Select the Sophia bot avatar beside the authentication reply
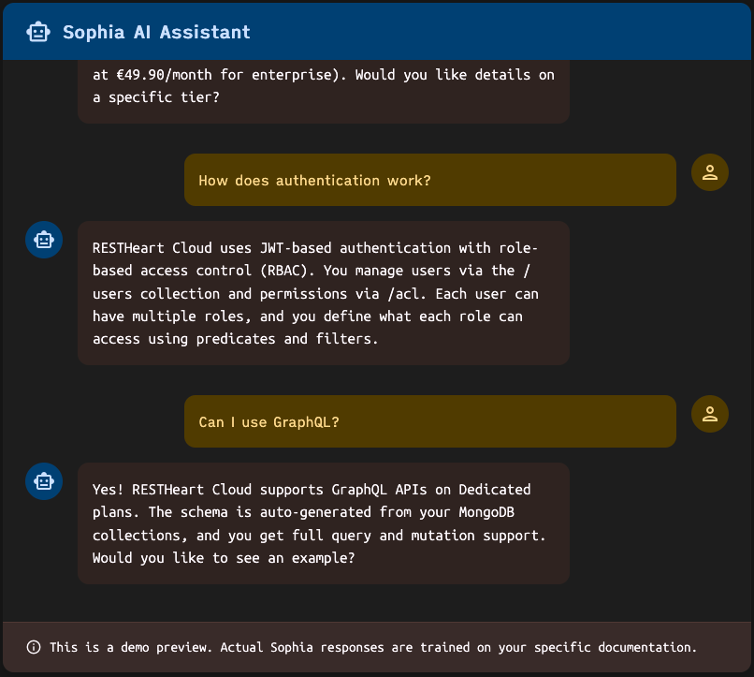The height and width of the screenshot is (677, 754). pyautogui.click(x=44, y=240)
